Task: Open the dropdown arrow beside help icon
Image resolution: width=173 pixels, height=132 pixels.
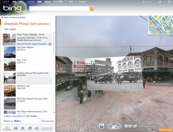Action: click(156, 130)
